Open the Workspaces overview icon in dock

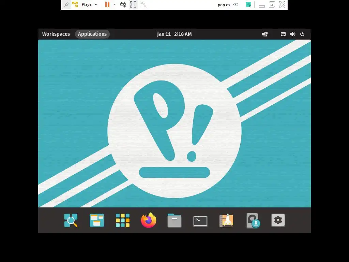[96, 220]
